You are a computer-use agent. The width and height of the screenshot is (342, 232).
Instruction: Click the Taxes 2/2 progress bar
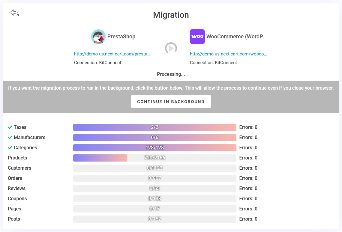[154, 127]
